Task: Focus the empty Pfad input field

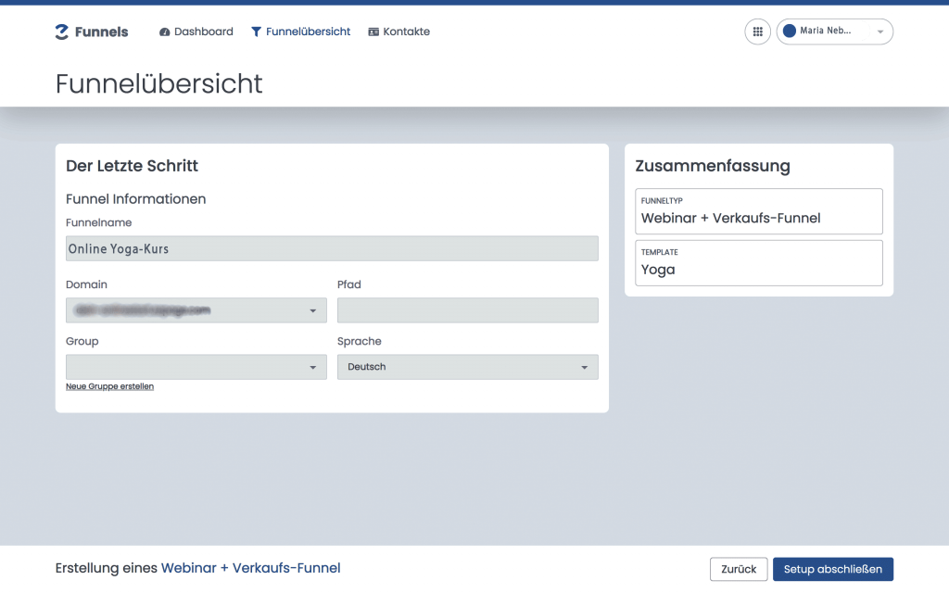Action: [467, 310]
